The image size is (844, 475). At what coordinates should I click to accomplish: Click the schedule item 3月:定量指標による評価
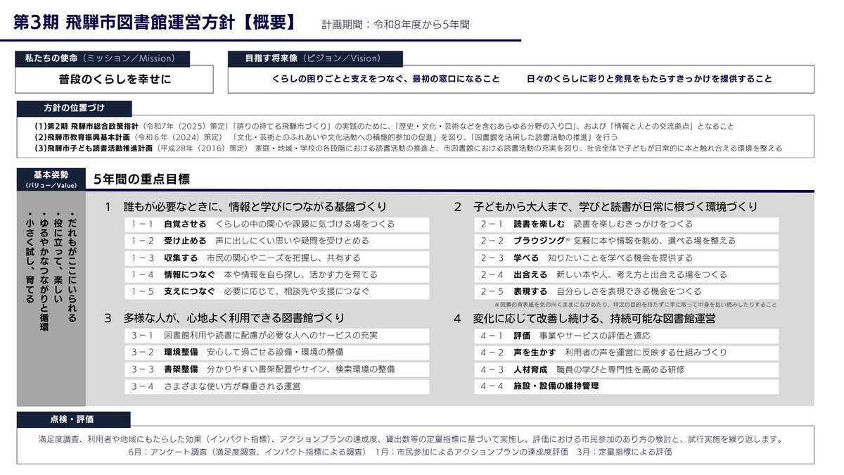[624, 452]
